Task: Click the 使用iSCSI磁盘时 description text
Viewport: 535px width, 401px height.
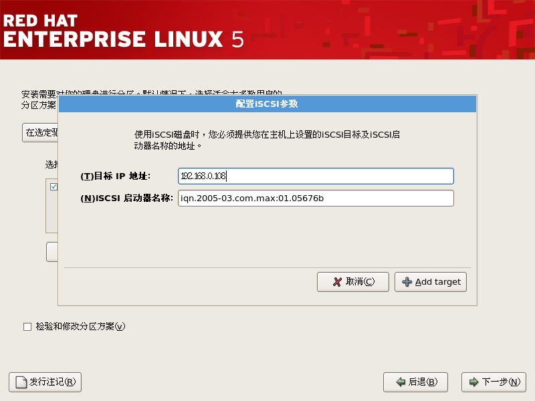Action: point(267,140)
